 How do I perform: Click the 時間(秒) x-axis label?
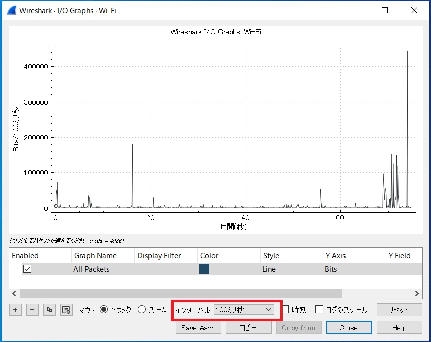(233, 226)
